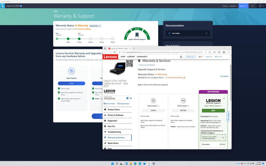Go to Product Home in sidebar
Viewport: 266px width, 166px height.
pos(117,110)
